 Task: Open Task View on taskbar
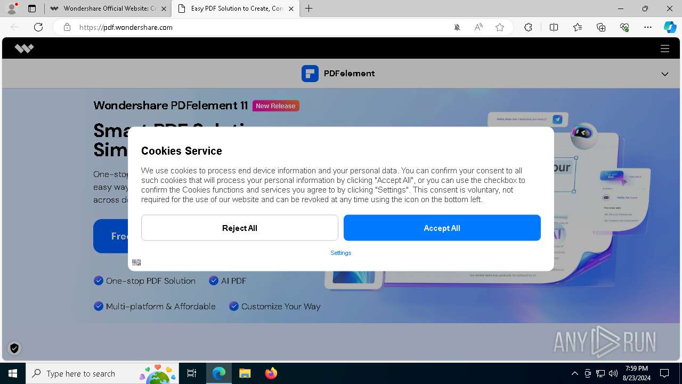(x=192, y=373)
